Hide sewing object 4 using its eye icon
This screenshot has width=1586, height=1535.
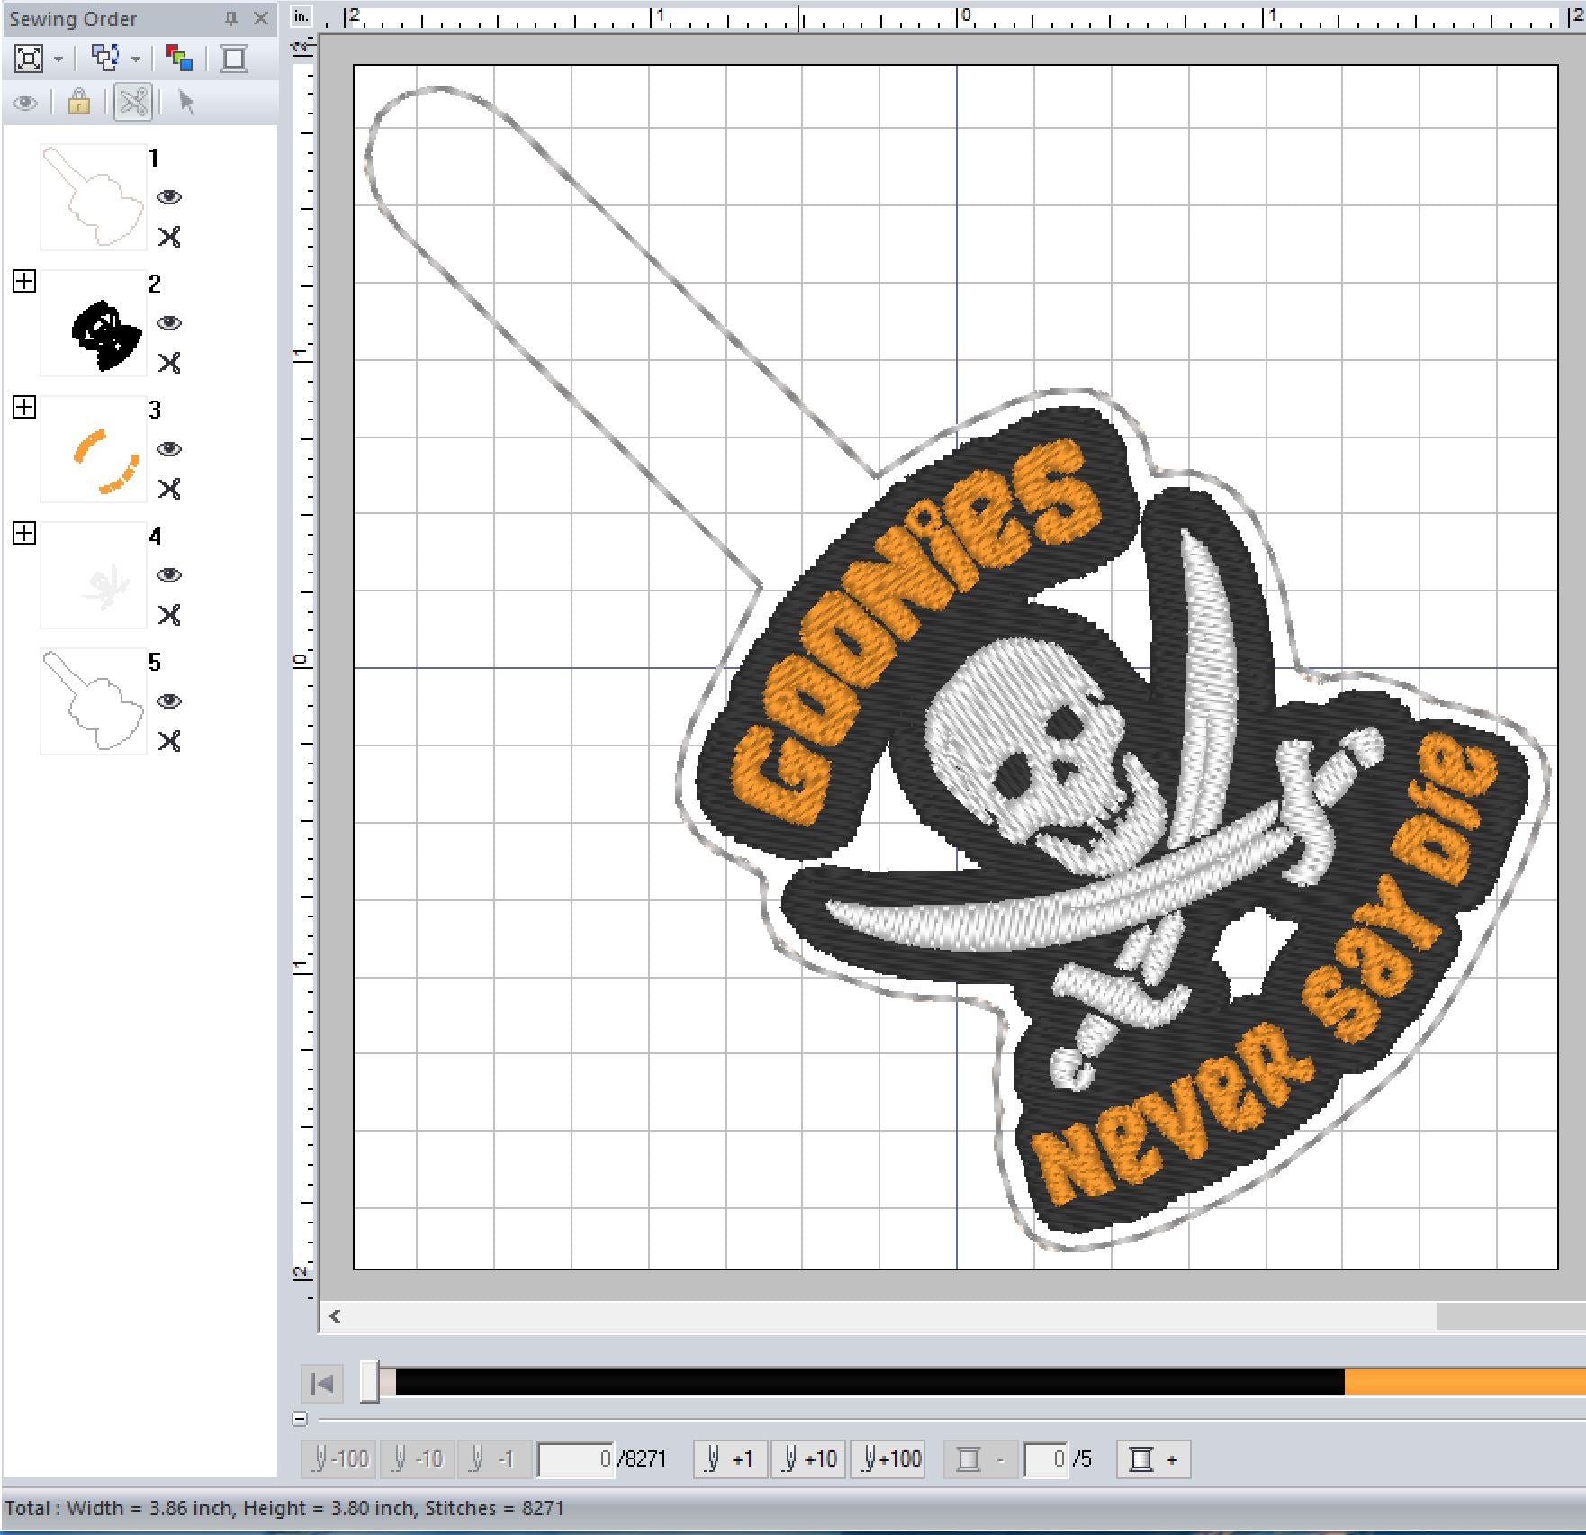(169, 575)
